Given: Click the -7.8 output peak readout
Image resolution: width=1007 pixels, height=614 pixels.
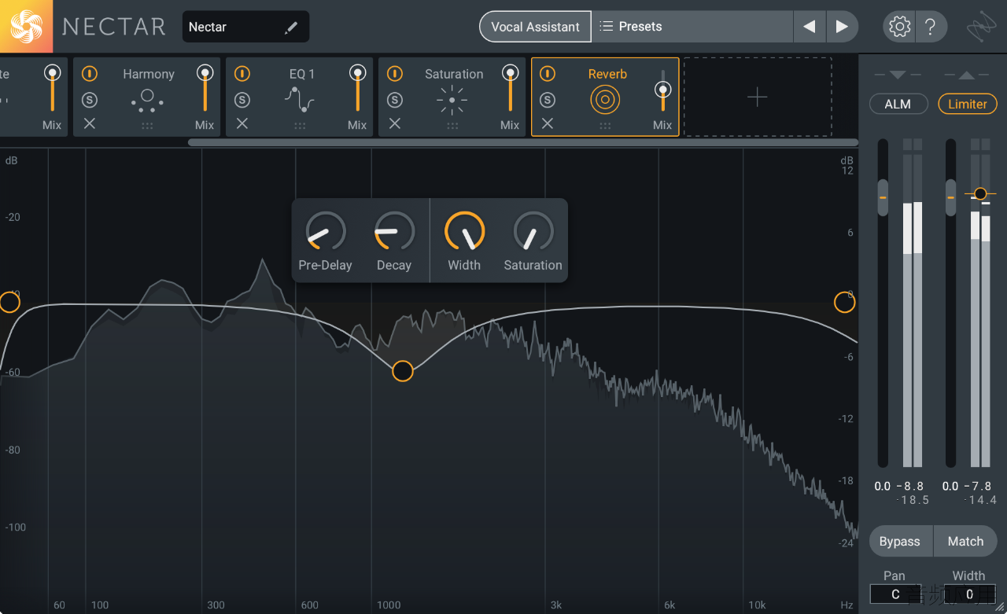Looking at the screenshot, I should [x=979, y=487].
